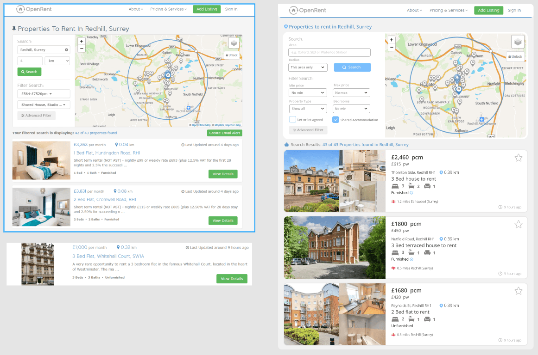Expand the Min price dropdown

pyautogui.click(x=308, y=93)
